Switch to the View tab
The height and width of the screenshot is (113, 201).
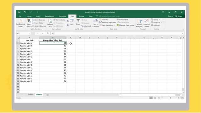(90, 16)
